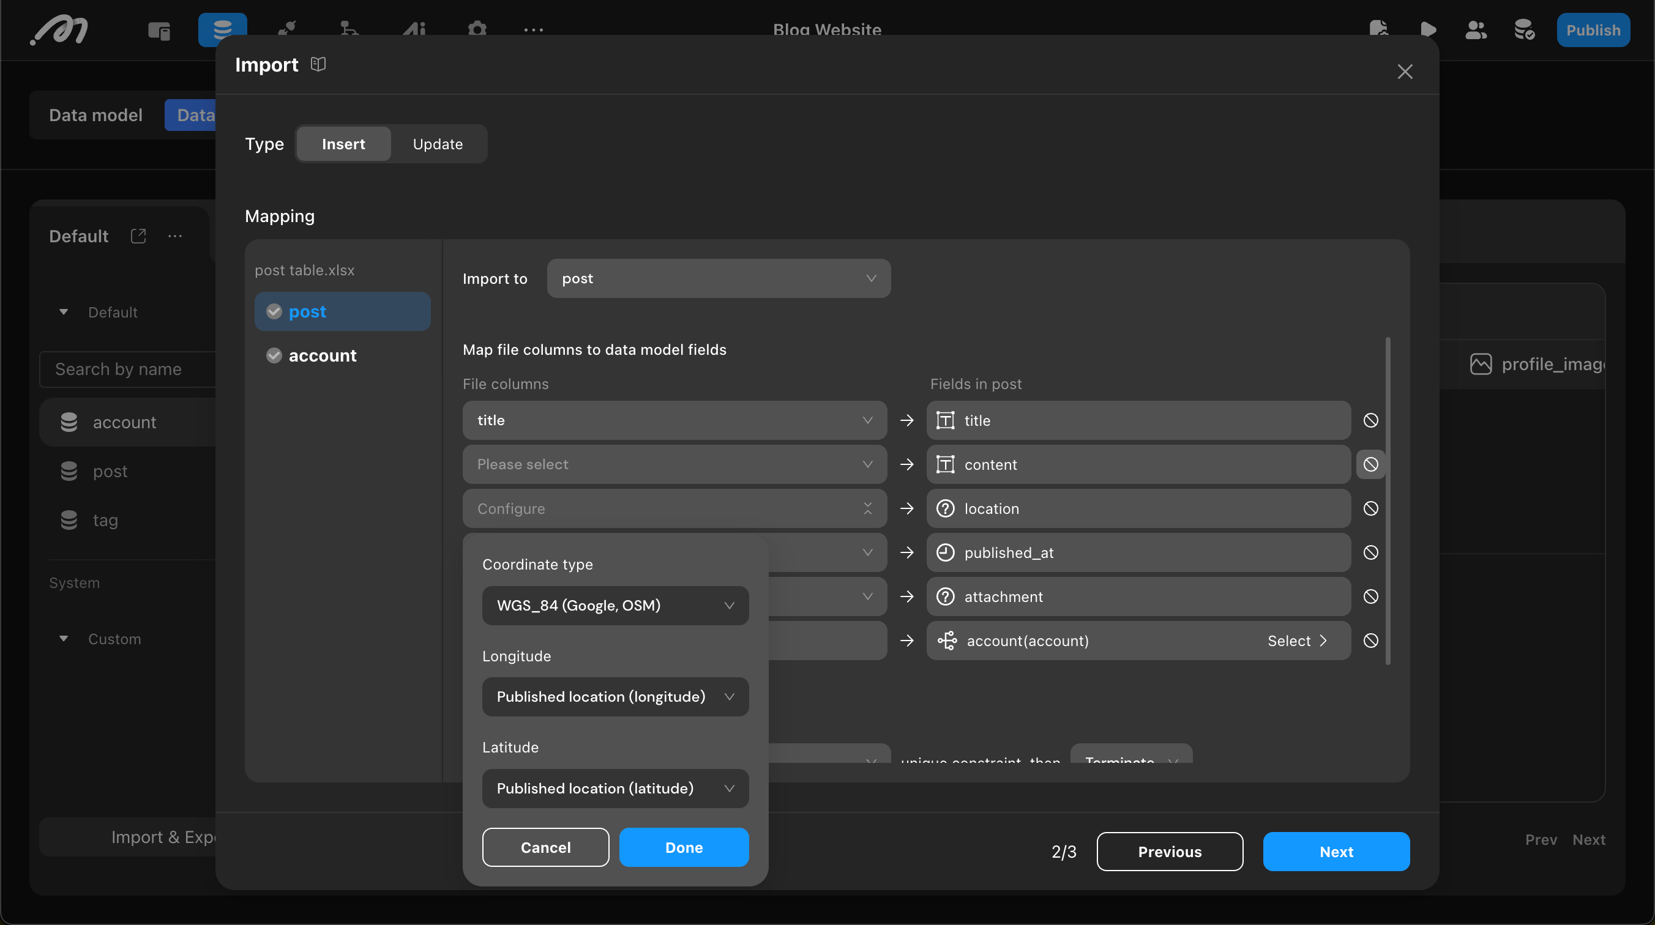The height and width of the screenshot is (925, 1655).
Task: Collapse the Custom tree group
Action: point(64,639)
